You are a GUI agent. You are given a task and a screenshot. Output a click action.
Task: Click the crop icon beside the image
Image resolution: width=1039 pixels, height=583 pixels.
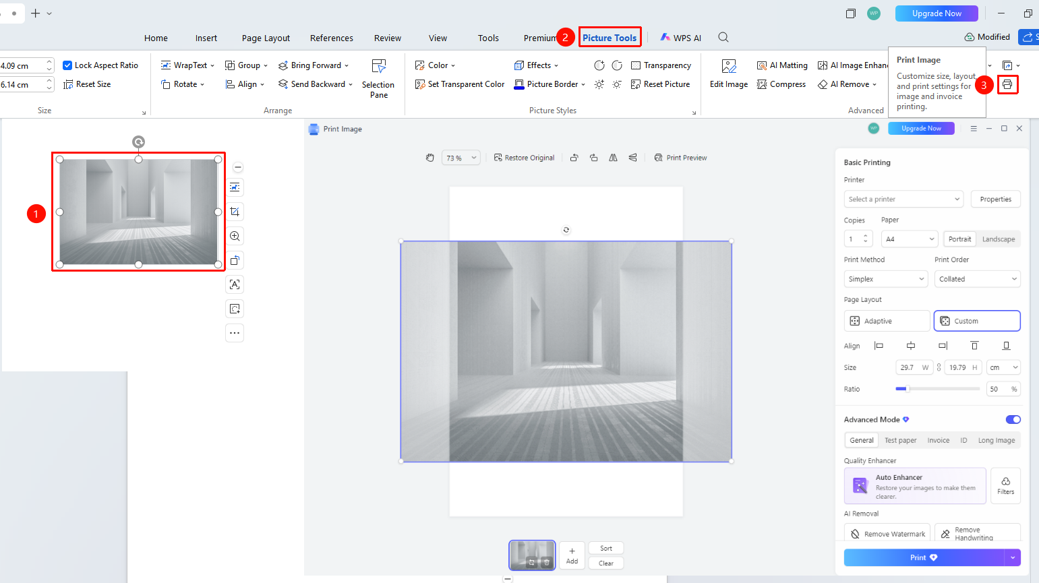tap(235, 212)
